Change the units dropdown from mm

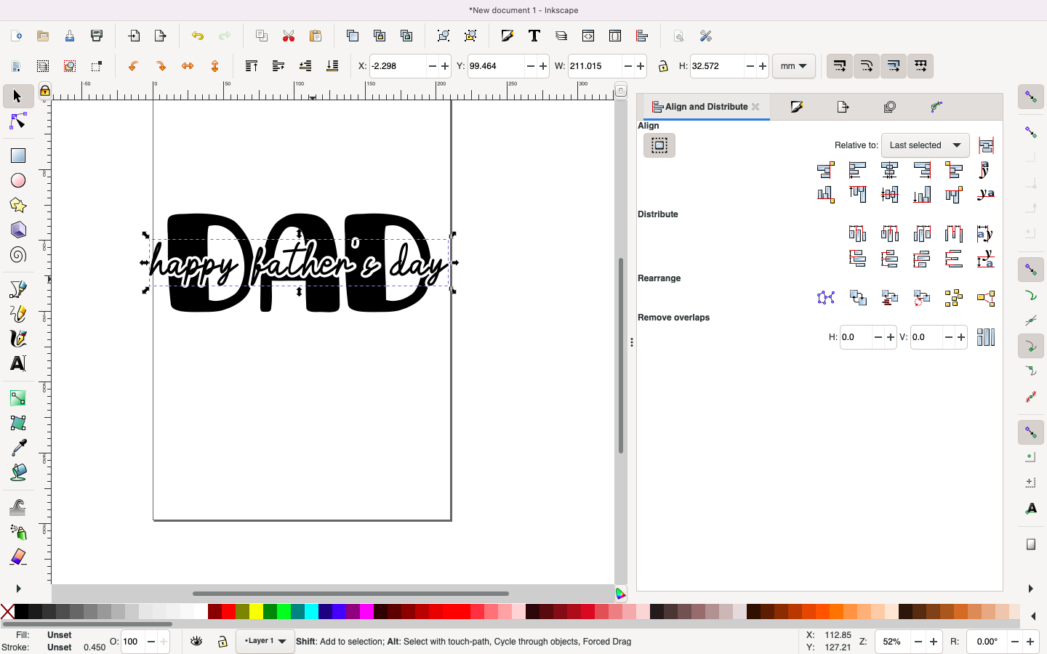pyautogui.click(x=793, y=66)
